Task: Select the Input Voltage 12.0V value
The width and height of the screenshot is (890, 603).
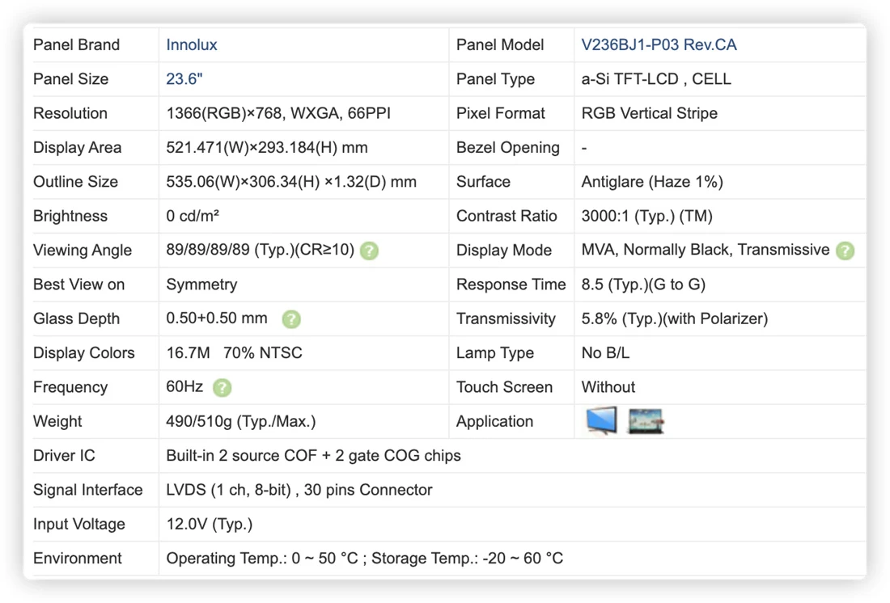Action: [209, 524]
